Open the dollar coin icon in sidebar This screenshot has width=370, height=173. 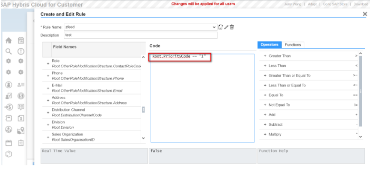[x=21, y=96]
